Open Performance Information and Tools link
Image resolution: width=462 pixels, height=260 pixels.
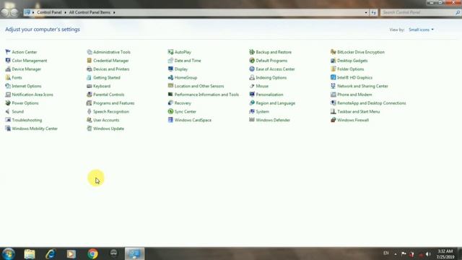point(206,95)
